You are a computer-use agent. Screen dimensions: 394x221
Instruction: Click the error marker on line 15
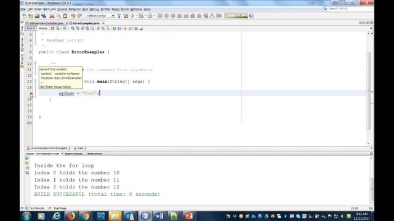[x=31, y=93]
